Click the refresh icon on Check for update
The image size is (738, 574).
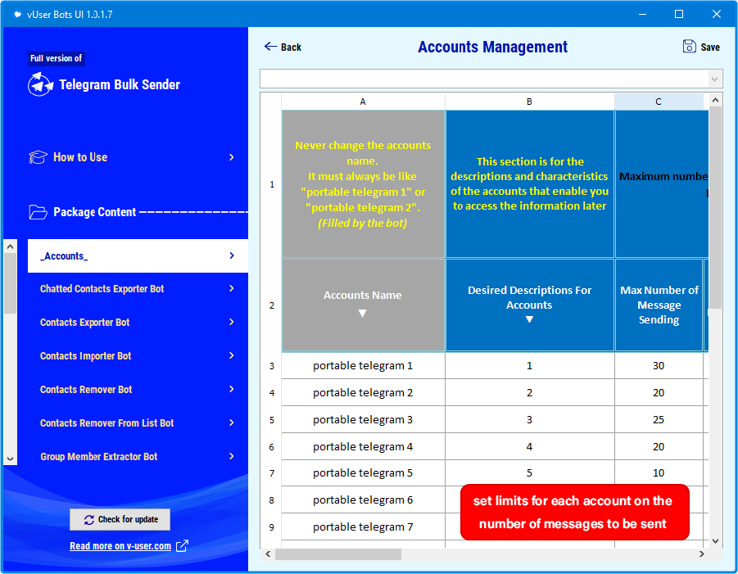coord(89,520)
